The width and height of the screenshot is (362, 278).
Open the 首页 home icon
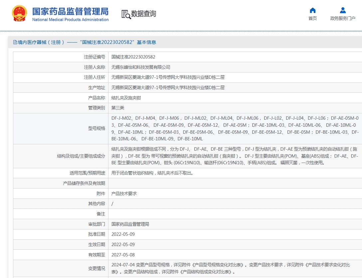point(313,10)
